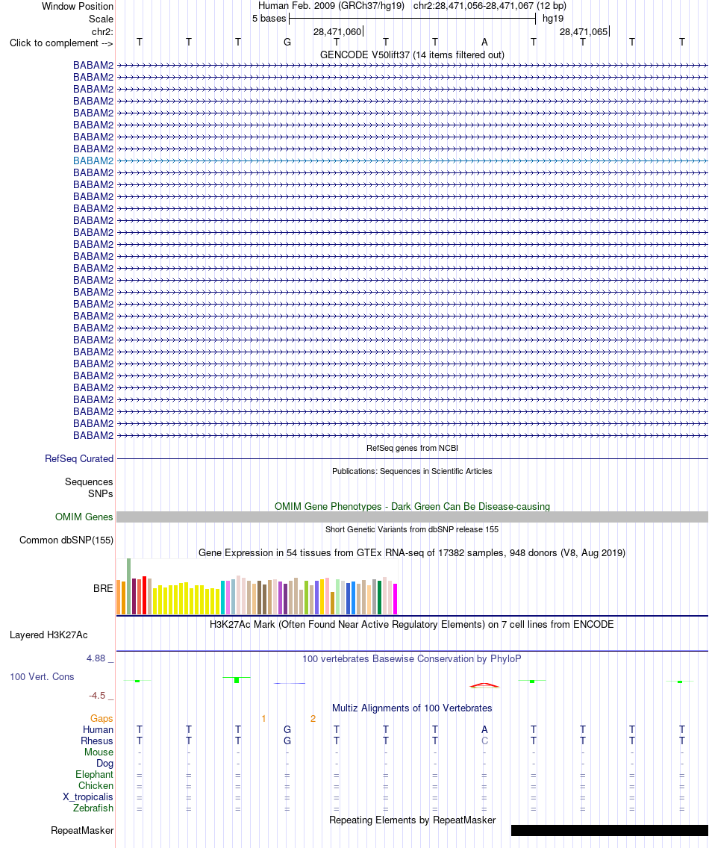
Task: Click the 'A' base in the Human alignment row
Action: [x=484, y=729]
